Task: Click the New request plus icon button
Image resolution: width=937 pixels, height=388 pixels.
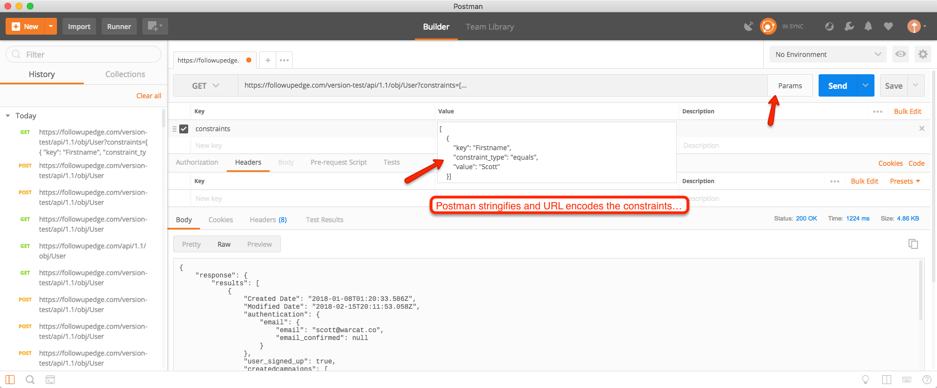Action: click(25, 26)
